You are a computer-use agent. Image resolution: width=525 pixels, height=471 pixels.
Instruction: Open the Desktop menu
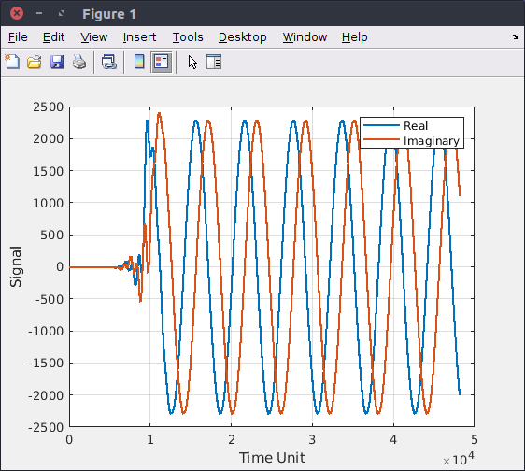pyautogui.click(x=243, y=37)
